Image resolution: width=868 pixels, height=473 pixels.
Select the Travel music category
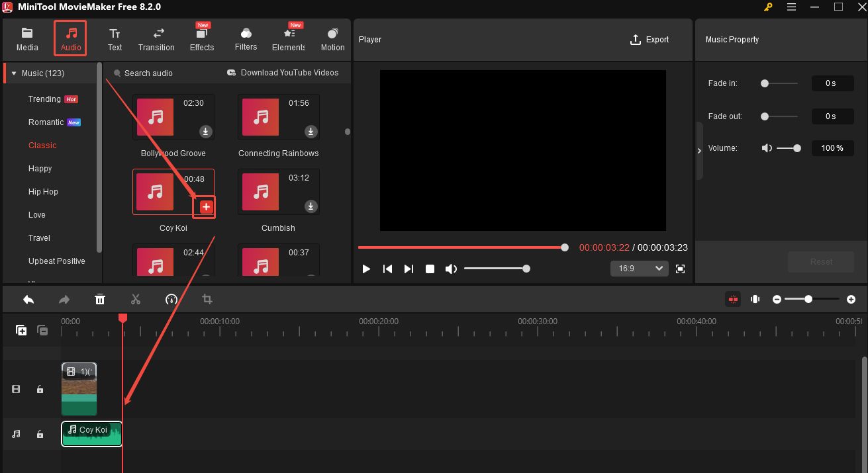(39, 238)
